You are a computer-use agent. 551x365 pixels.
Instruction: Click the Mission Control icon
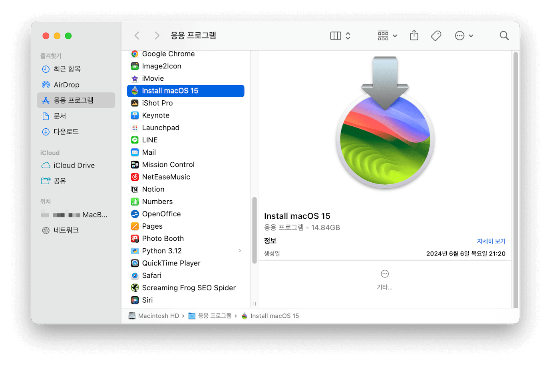(135, 165)
